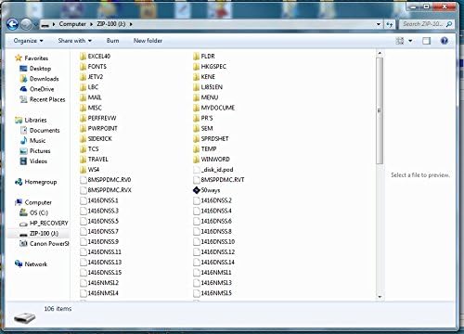
Task: Click the Forward navigation arrow
Action: click(26, 24)
